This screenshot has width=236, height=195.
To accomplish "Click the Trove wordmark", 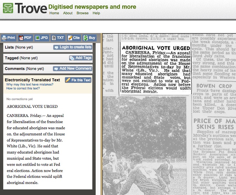I will 31,8.
